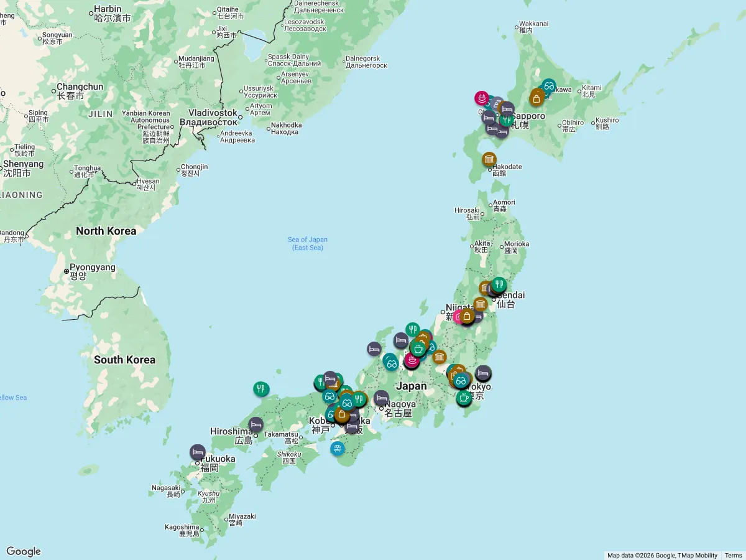Select the shopping bag marker near Asahikawa
This screenshot has width=746, height=560.
[x=536, y=98]
